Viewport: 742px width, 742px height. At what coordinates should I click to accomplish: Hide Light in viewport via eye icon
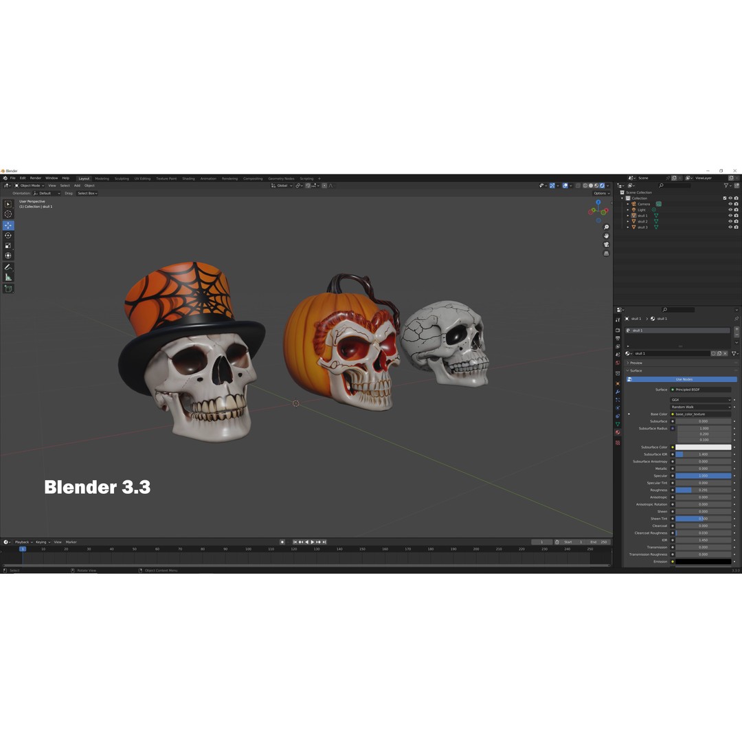(730, 210)
